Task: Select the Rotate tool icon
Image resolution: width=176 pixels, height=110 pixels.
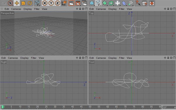Action: (30, 3)
